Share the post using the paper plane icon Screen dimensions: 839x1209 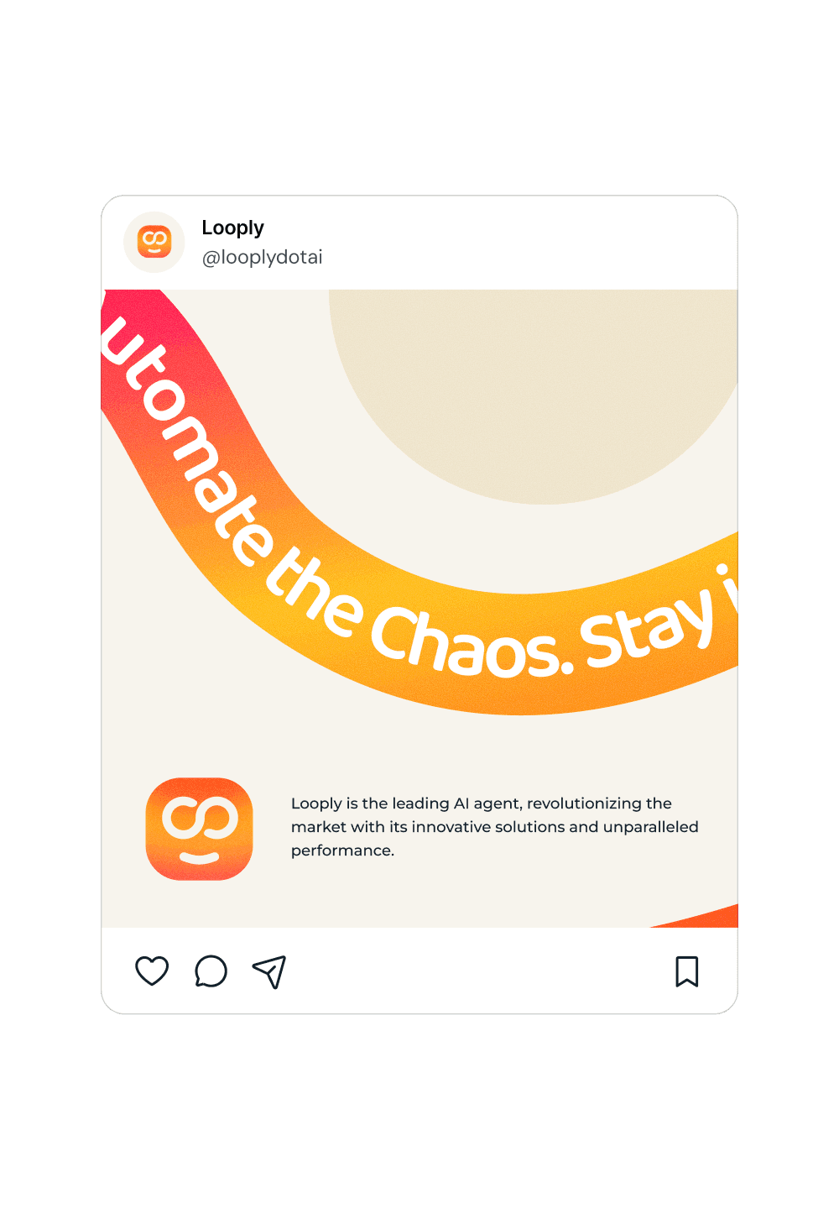pyautogui.click(x=269, y=971)
